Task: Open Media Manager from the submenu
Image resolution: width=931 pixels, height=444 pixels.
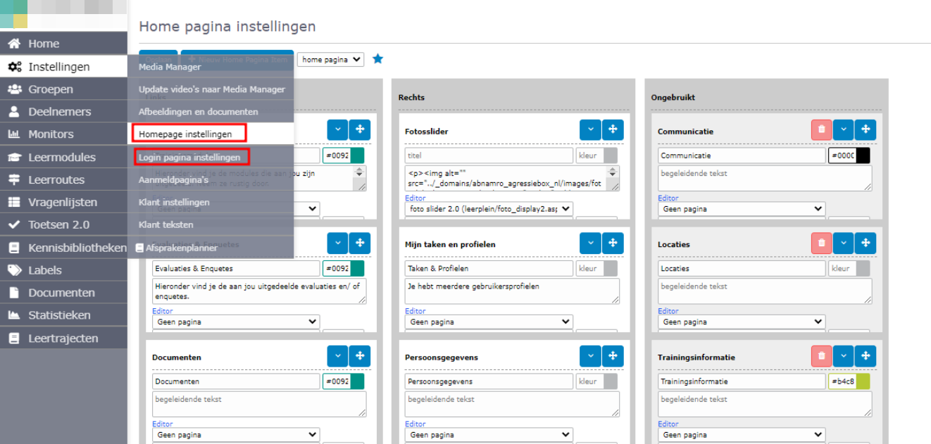Action: [170, 67]
